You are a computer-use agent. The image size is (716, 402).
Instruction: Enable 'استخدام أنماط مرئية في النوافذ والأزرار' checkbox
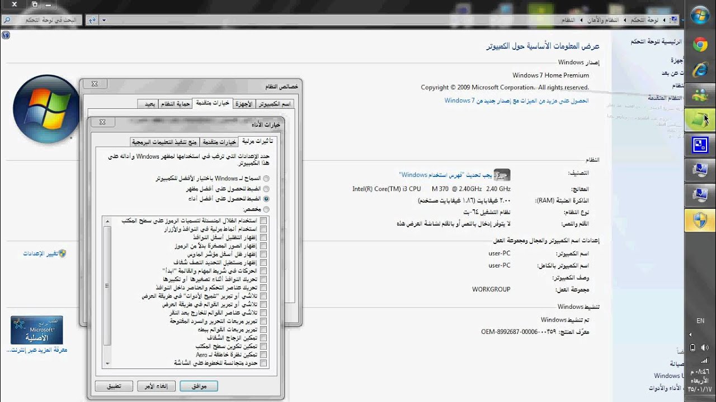tap(263, 229)
